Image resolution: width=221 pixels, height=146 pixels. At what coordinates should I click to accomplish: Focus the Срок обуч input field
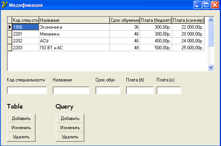tap(108, 90)
